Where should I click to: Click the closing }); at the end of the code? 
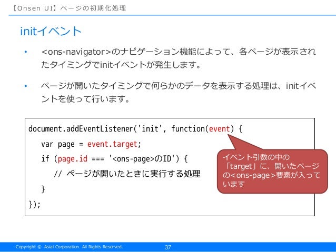(35, 204)
